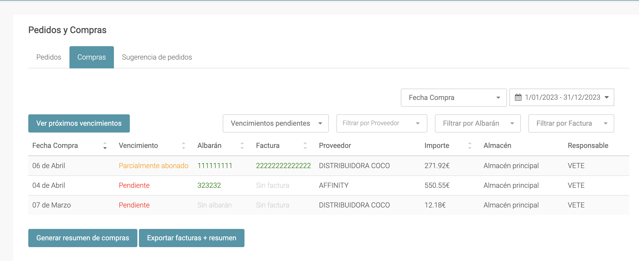639x261 pixels.
Task: Click the calendar icon in date range
Action: pyautogui.click(x=518, y=97)
